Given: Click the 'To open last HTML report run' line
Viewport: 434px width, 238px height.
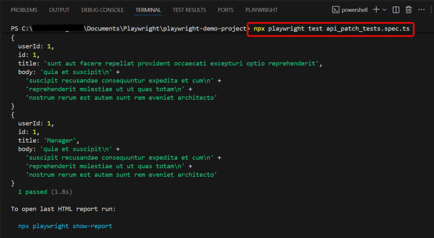Looking at the screenshot, I should coord(63,209).
